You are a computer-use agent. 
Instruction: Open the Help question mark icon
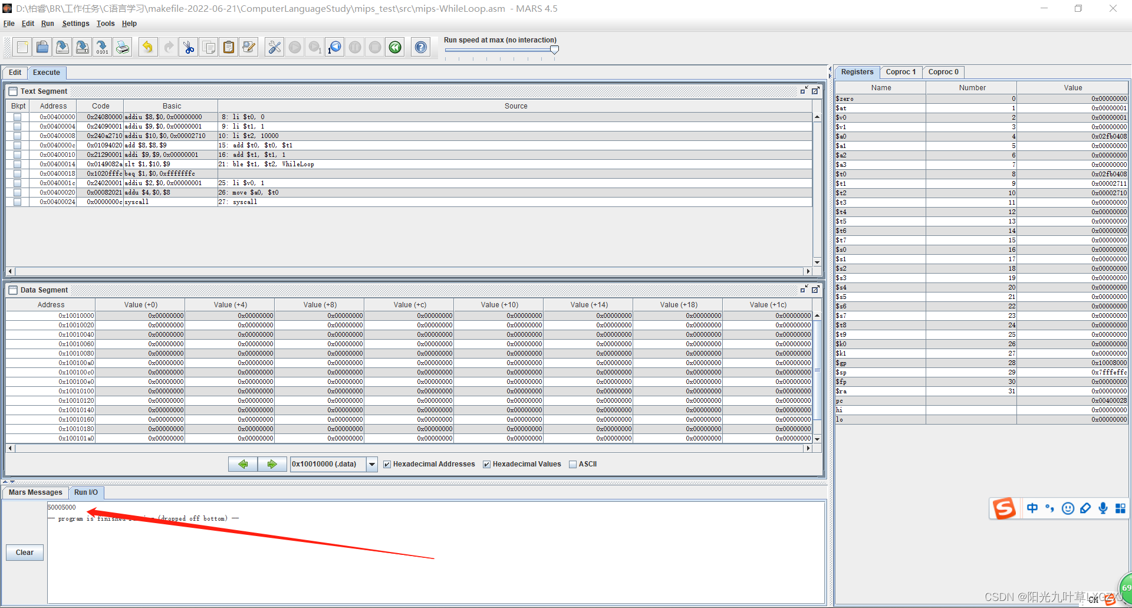[421, 47]
